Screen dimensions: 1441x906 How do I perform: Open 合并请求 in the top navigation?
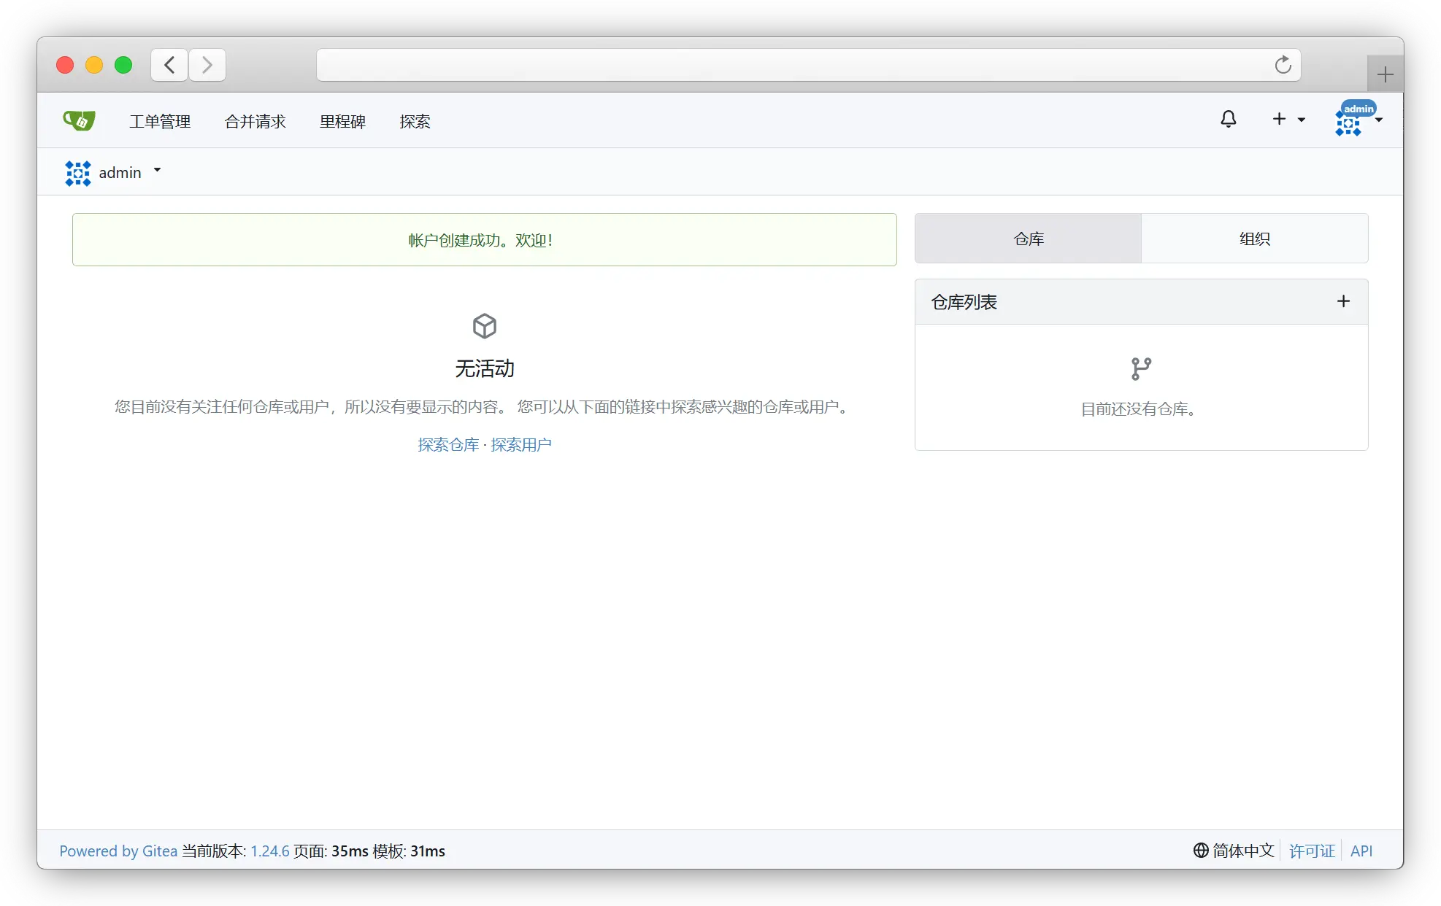[x=255, y=122]
